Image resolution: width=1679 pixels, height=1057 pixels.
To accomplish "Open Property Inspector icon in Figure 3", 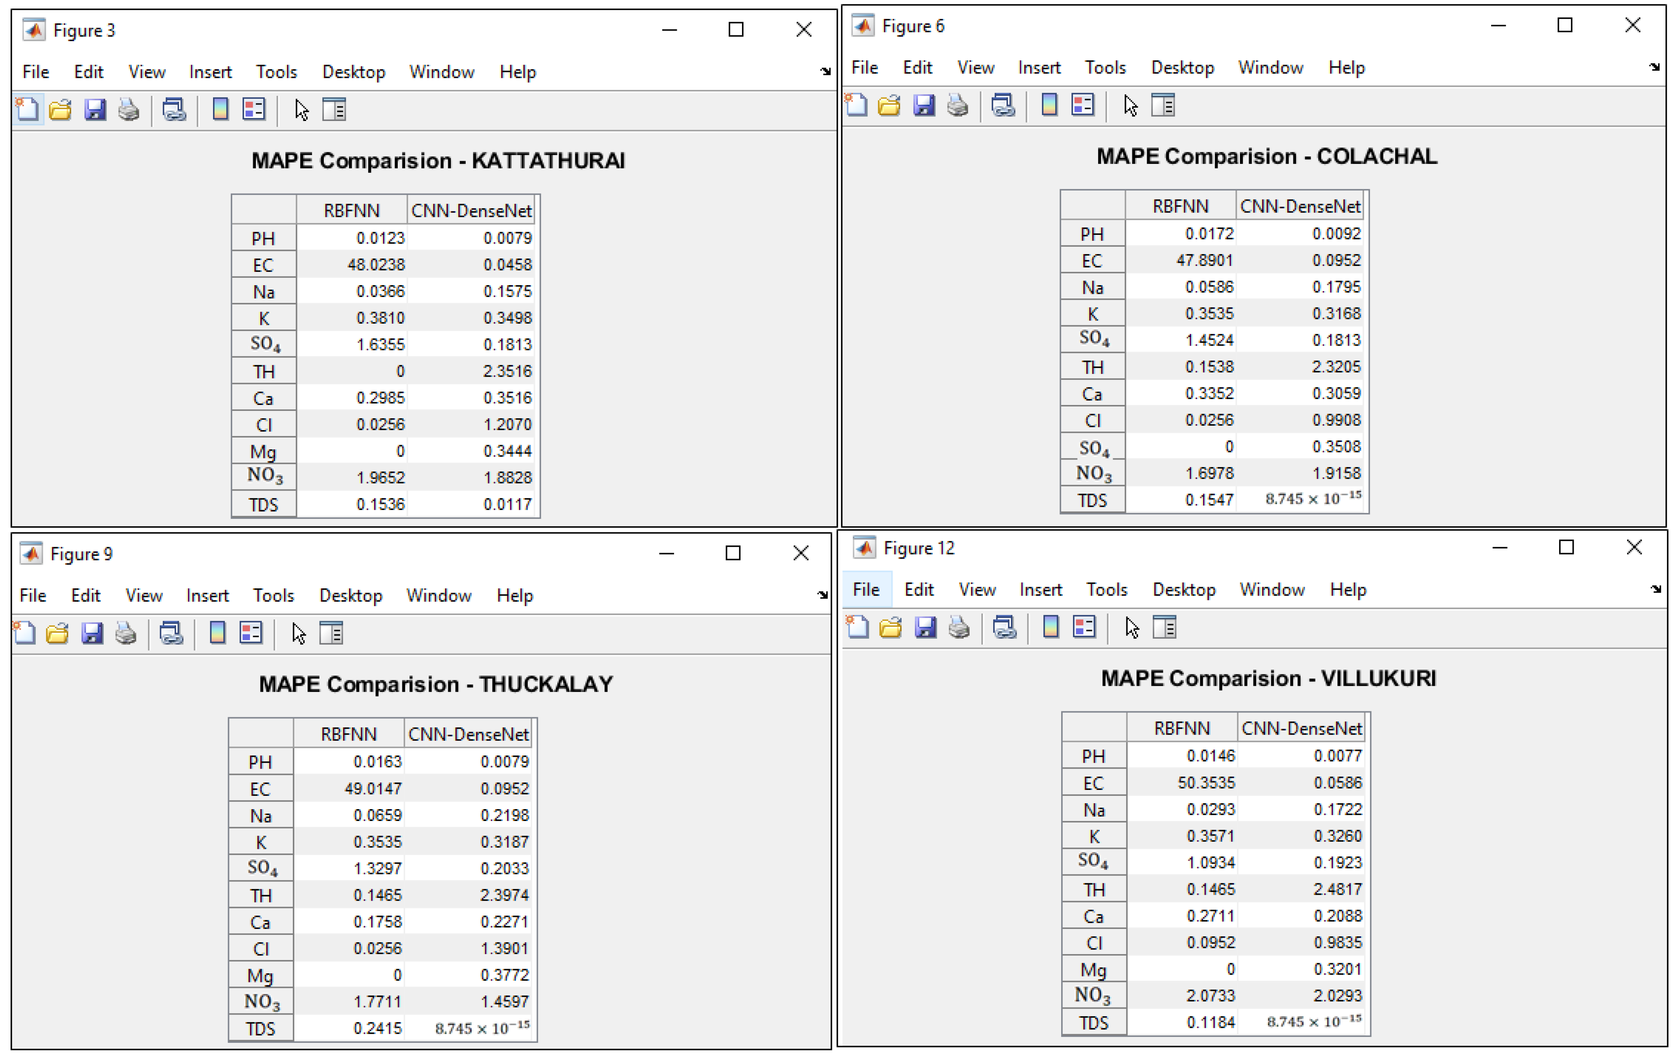I will tap(334, 110).
